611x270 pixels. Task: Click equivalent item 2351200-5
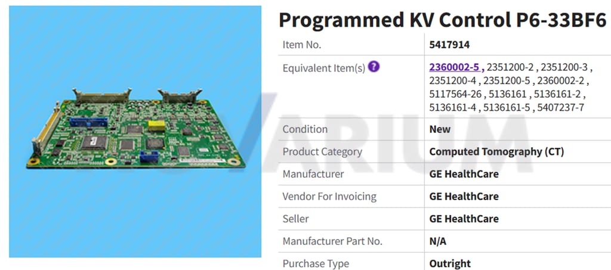point(507,81)
